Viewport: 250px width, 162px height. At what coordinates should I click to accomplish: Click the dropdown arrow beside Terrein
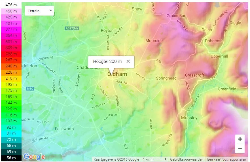point(51,11)
